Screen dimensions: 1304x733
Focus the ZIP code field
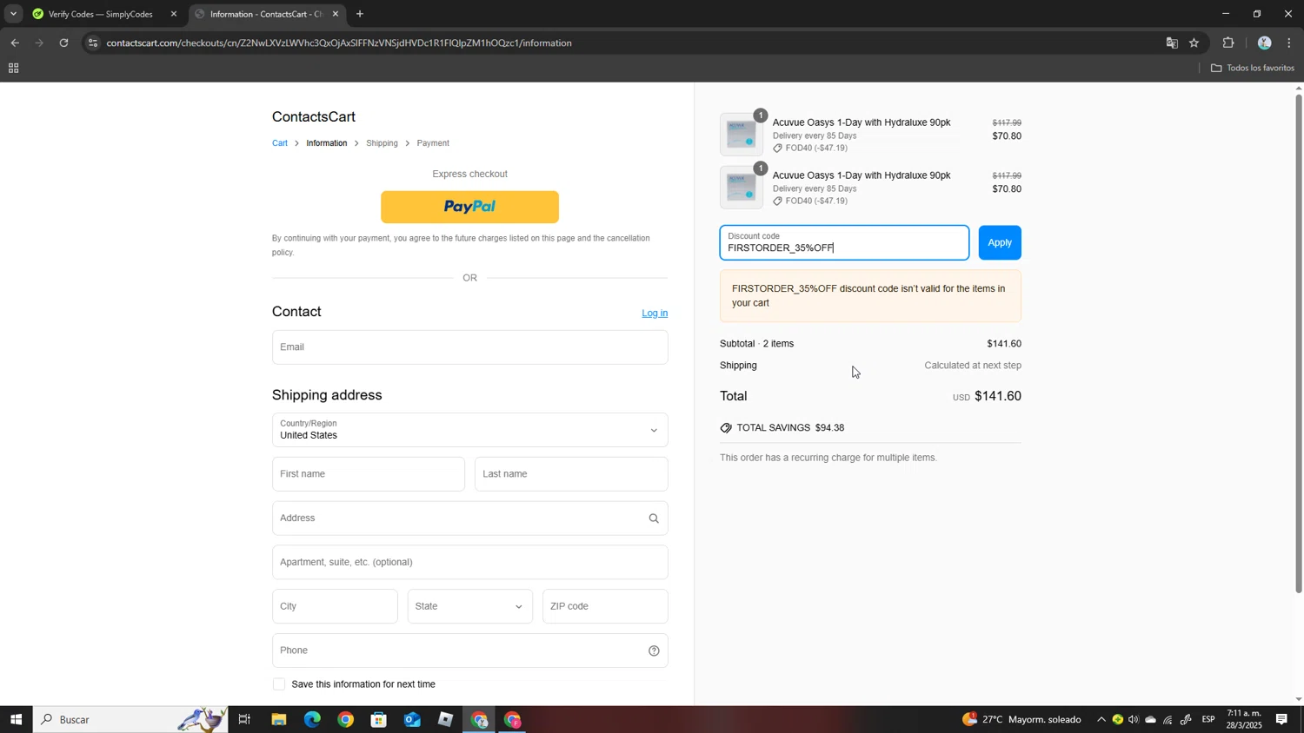(x=605, y=606)
